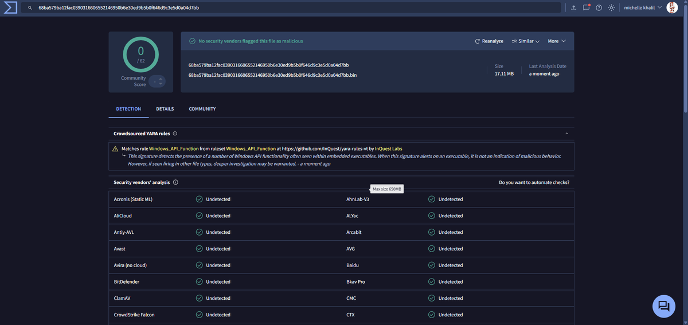The height and width of the screenshot is (325, 688).
Task: Switch to the COMMUNITY tab
Action: (202, 109)
